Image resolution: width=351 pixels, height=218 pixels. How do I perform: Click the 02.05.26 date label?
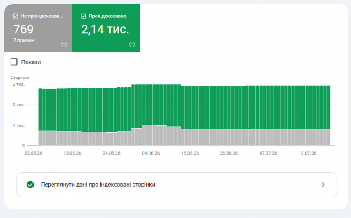point(33,153)
